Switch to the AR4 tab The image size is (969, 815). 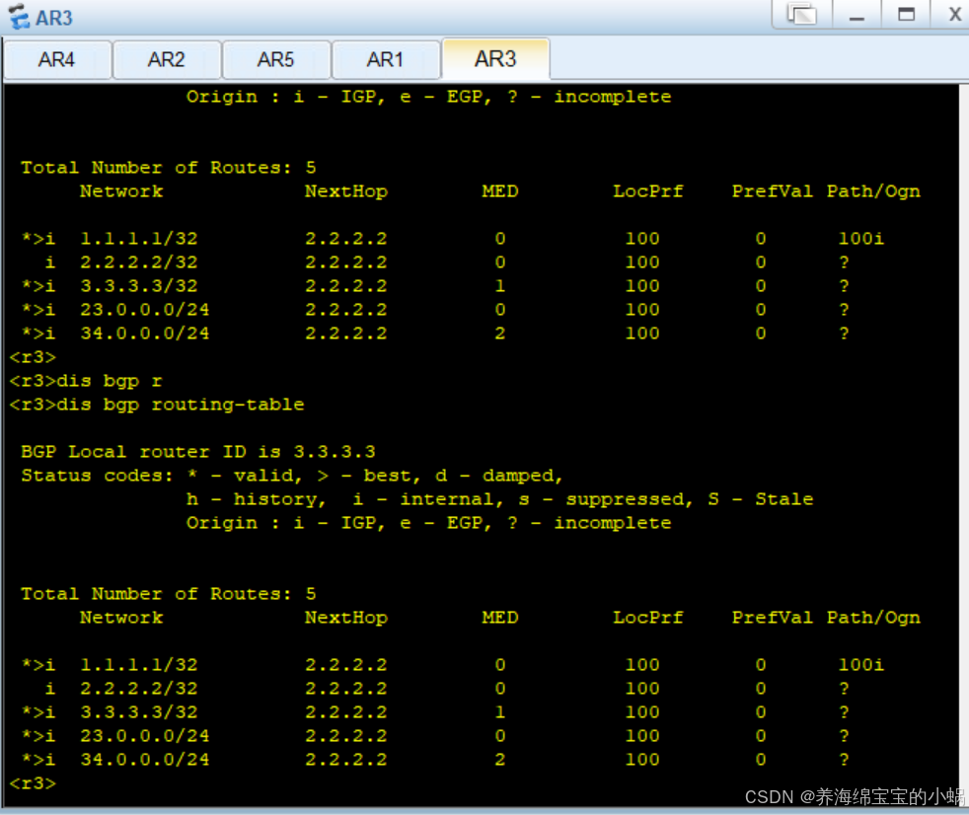57,60
